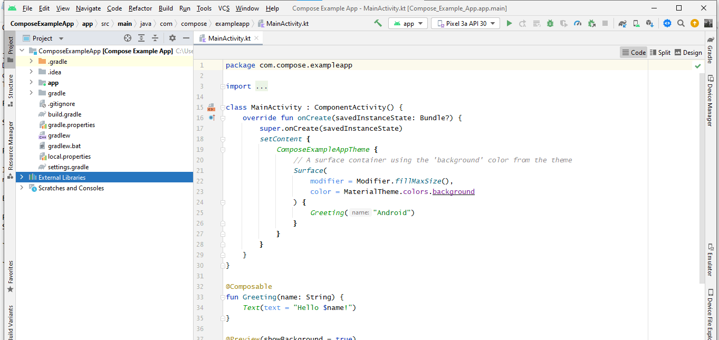Select opened file with the crosshair icon
This screenshot has width=719, height=340.
tap(127, 38)
